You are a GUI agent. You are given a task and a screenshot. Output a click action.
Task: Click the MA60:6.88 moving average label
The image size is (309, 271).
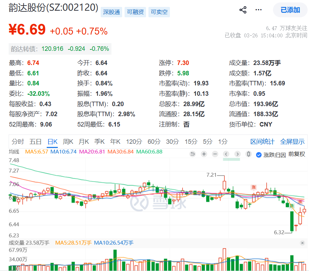coord(149,152)
